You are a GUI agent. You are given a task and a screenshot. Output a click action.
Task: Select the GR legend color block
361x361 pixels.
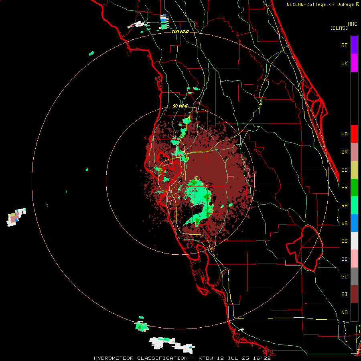pos(354,152)
